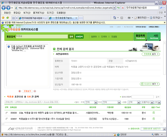Screen dimensions: 167x137
Task: Click in the 결과내 재검색 input field
Action: pos(143,97)
